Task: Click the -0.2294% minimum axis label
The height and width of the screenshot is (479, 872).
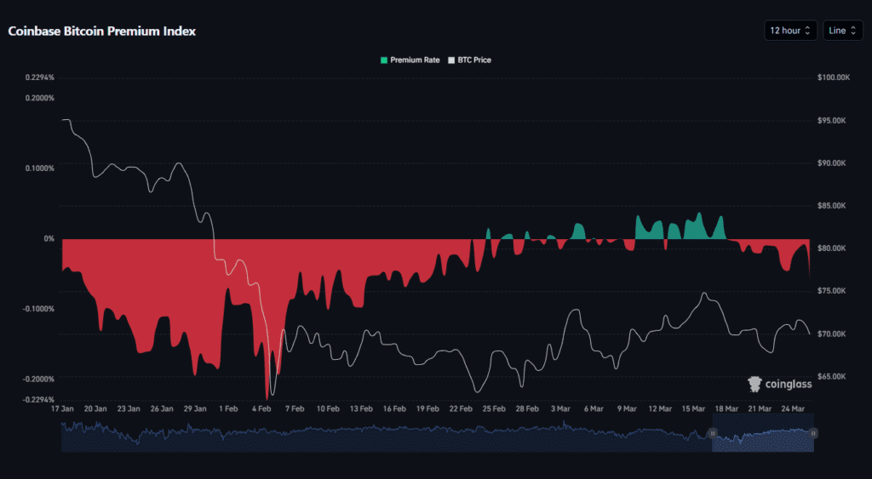Action: [x=39, y=400]
